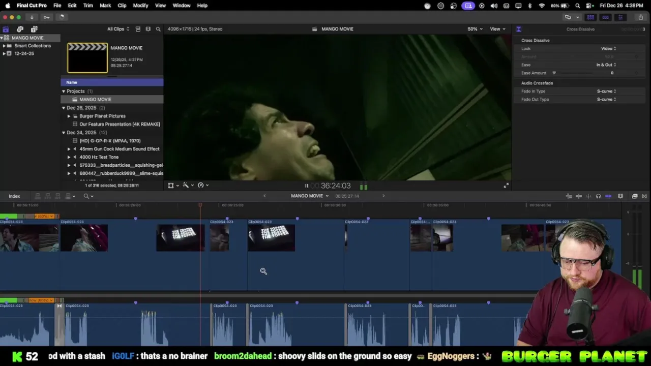The image size is (651, 366).
Task: Change Fade Out Type S-curve dropdown
Action: (606, 99)
